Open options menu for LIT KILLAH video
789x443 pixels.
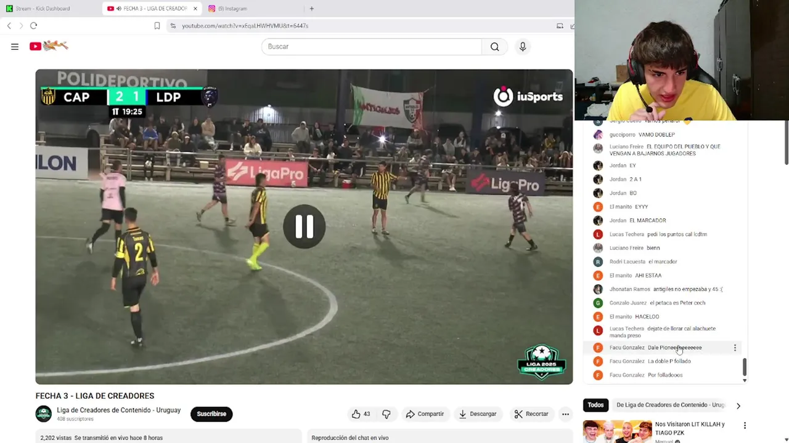(745, 426)
